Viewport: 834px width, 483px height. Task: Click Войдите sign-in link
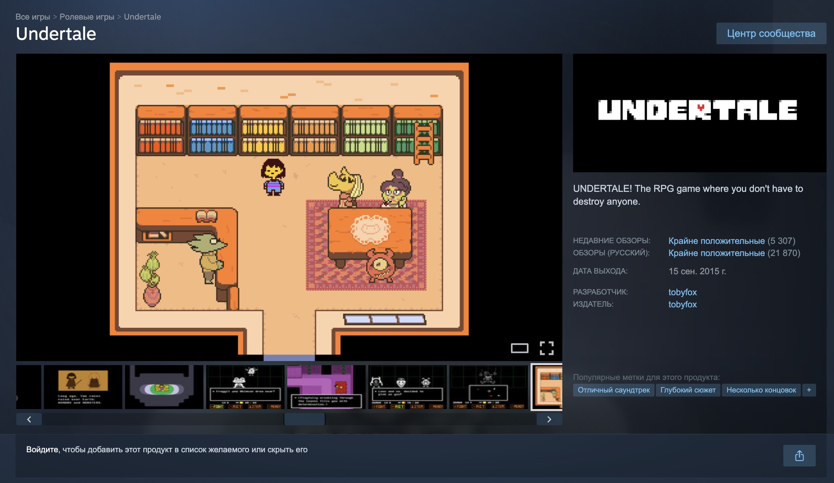click(43, 450)
